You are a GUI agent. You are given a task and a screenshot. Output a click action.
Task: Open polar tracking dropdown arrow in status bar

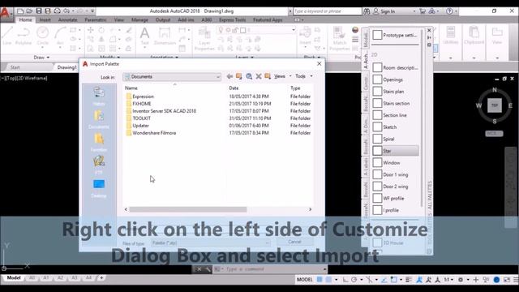pos(362,280)
